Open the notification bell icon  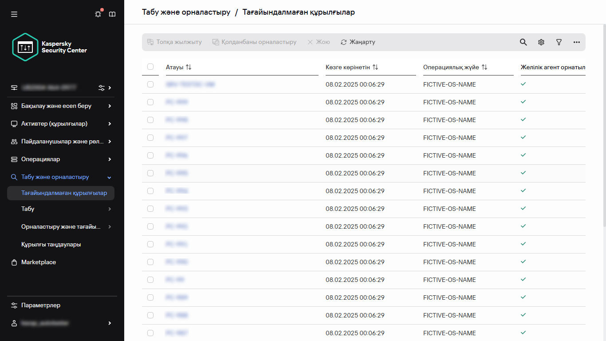coord(98,14)
